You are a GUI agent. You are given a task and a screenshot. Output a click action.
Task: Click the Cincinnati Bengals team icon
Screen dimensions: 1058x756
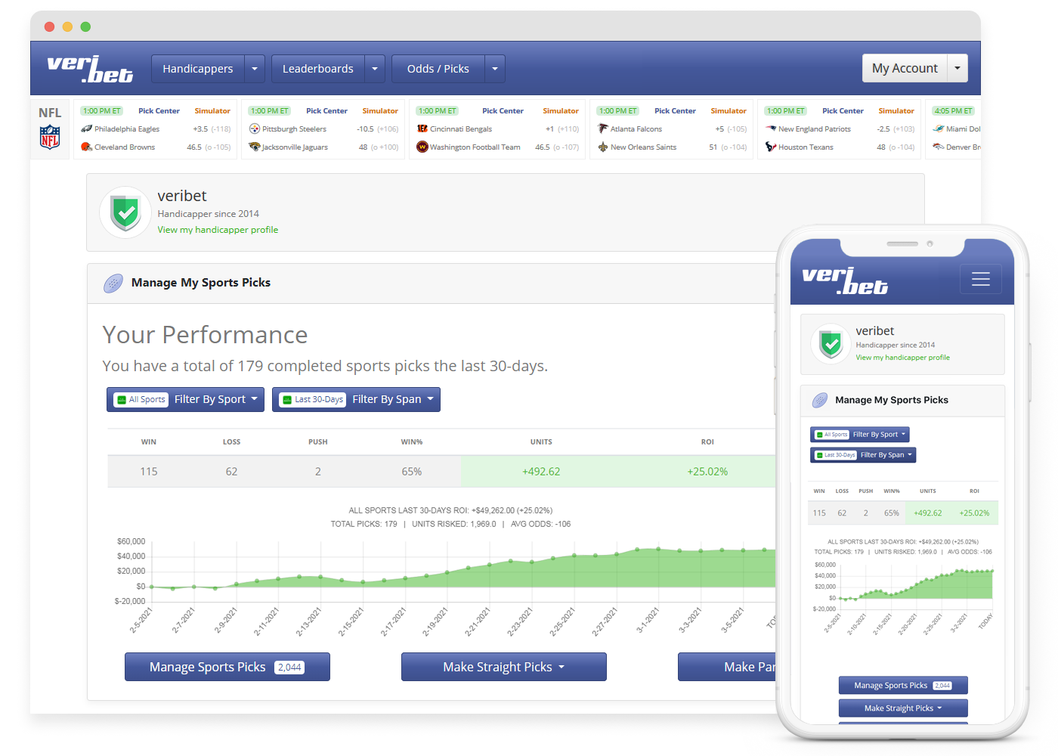pyautogui.click(x=422, y=129)
